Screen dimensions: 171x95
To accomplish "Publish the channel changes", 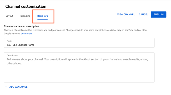I will tap(159, 15).
